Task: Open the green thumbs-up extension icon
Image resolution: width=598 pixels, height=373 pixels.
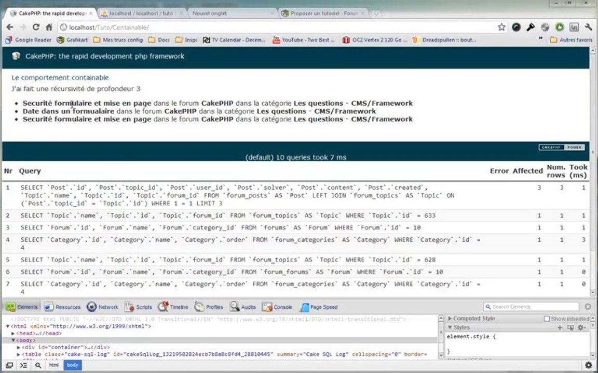Action: [560, 27]
